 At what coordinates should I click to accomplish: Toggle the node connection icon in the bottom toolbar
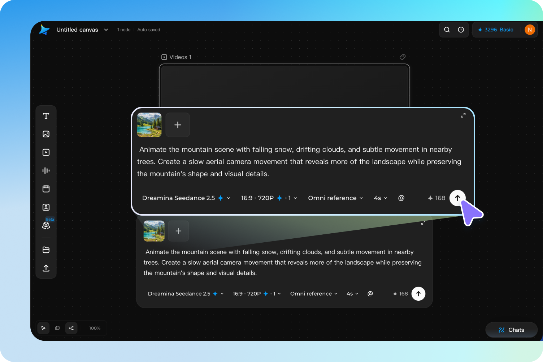pos(71,328)
